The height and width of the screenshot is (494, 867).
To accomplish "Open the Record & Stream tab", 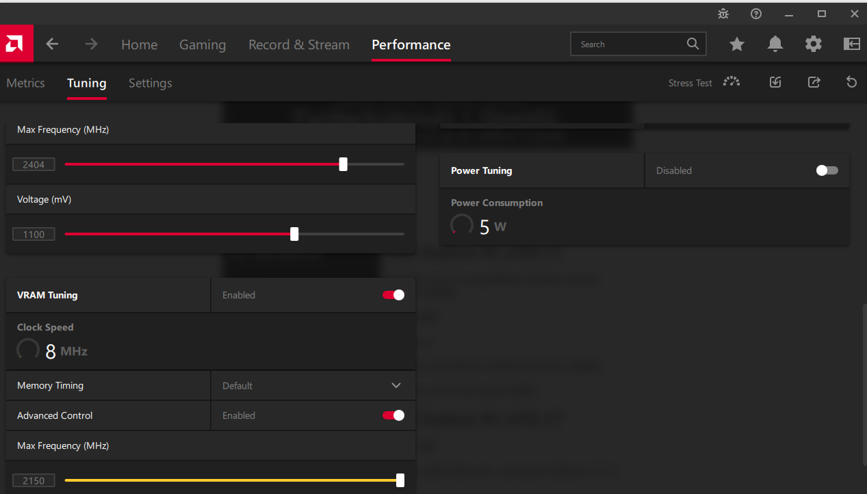I will click(x=299, y=44).
